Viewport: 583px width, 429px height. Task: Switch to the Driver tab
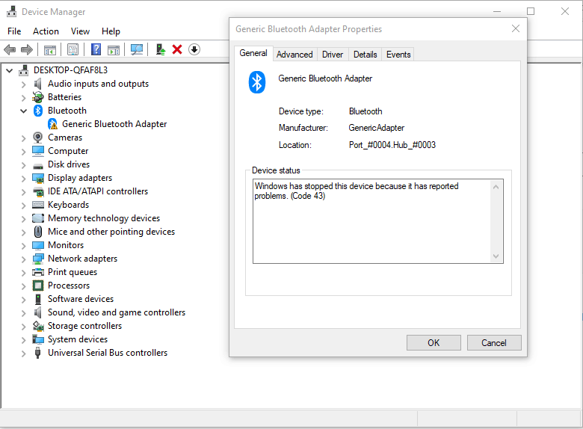click(333, 55)
